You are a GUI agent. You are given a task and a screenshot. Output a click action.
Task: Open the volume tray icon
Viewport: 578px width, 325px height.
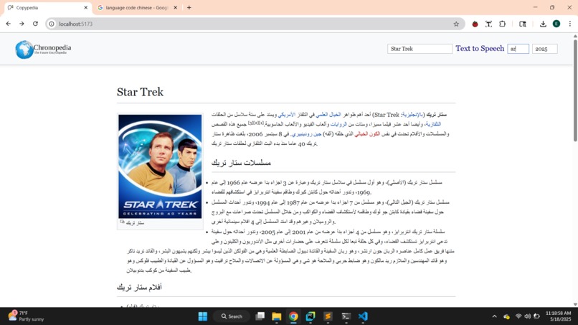528,316
